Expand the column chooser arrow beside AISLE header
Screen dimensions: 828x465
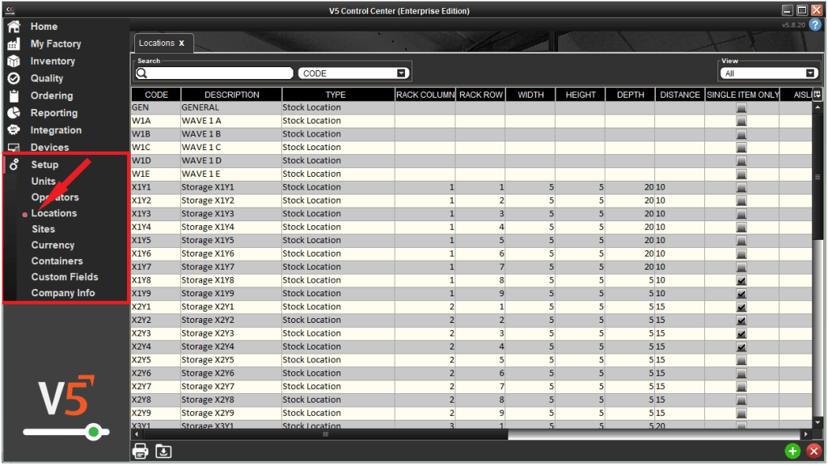[816, 94]
